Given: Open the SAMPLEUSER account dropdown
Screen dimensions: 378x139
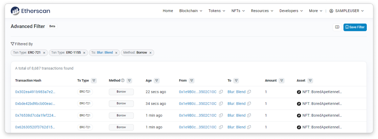Looking at the screenshot, I should [346, 11].
